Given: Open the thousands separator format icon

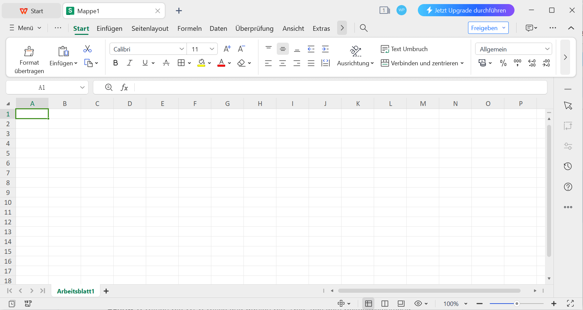Looking at the screenshot, I should click(x=518, y=63).
